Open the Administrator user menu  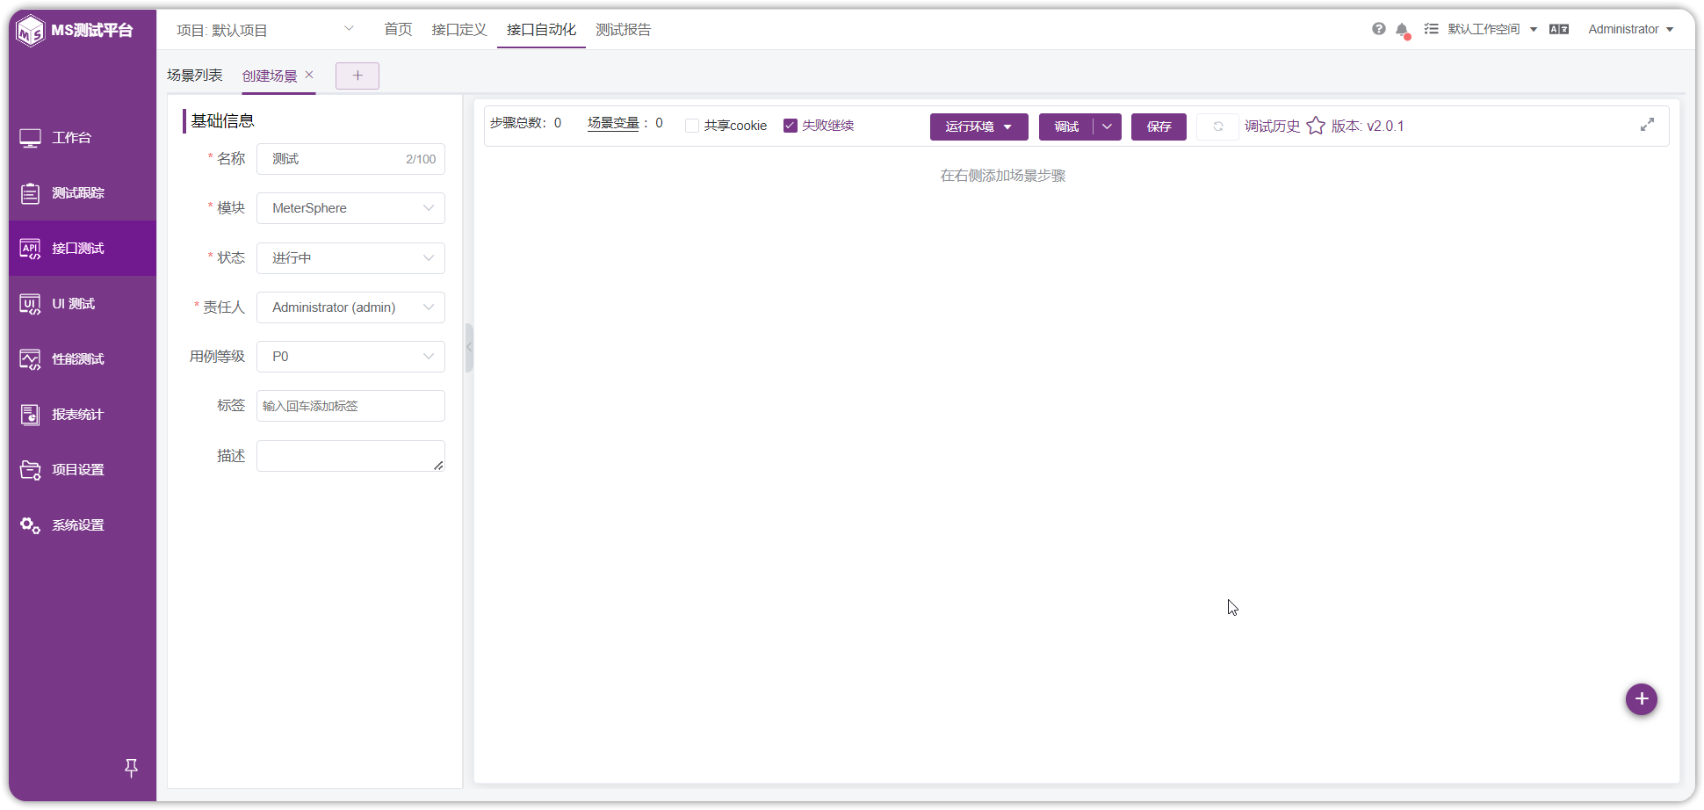(1630, 29)
